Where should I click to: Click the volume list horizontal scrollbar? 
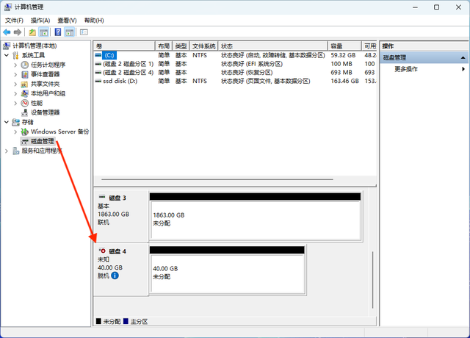tap(217, 179)
